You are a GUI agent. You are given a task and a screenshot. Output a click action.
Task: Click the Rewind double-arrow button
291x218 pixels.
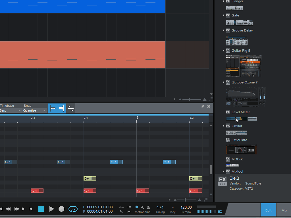pyautogui.click(x=8, y=209)
